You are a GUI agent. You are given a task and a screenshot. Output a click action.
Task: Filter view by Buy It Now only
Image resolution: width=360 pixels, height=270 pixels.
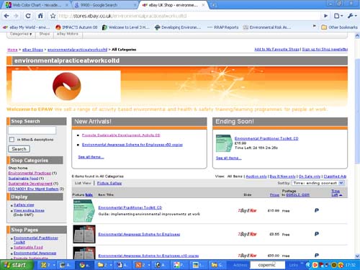tap(283, 176)
